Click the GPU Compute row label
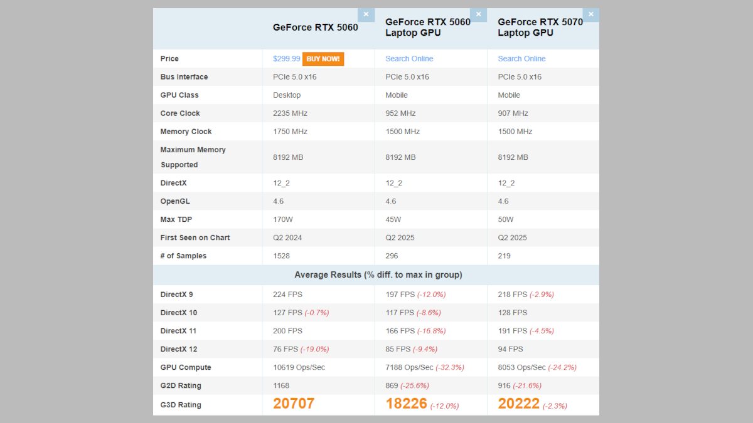 point(186,367)
